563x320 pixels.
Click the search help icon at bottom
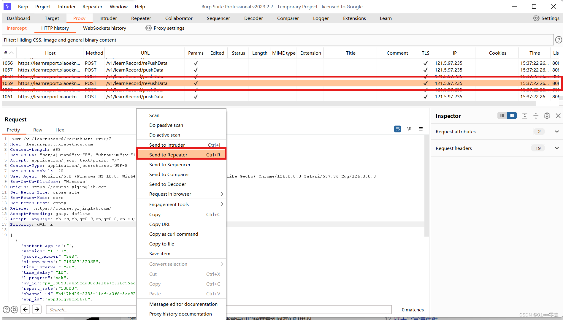[x=6, y=310]
